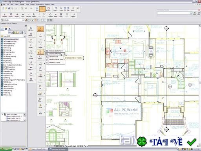Toggle the orange rectangle option next to the green checkmark

[35, 20]
